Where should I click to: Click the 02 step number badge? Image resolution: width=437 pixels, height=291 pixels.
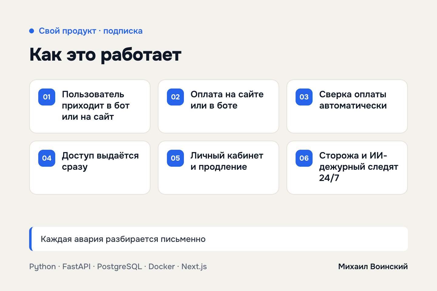click(x=175, y=97)
